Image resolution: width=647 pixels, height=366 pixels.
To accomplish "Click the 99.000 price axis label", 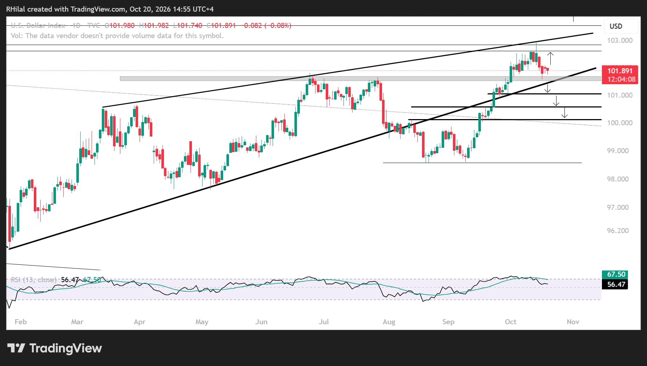I will [x=618, y=151].
